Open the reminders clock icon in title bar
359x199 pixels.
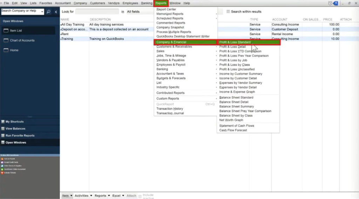point(330,3)
